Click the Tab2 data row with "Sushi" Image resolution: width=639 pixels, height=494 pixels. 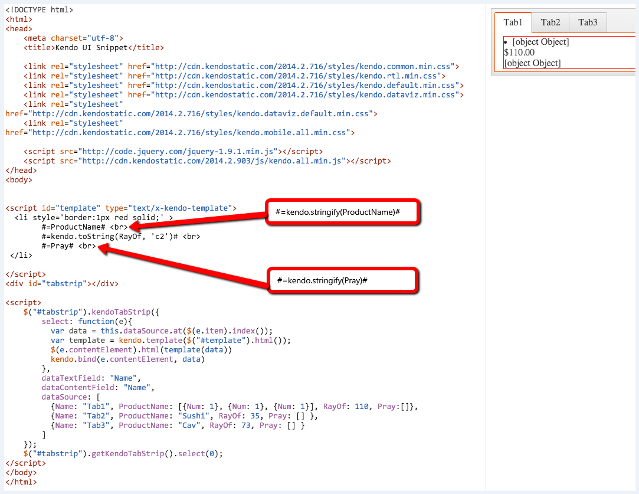click(184, 416)
